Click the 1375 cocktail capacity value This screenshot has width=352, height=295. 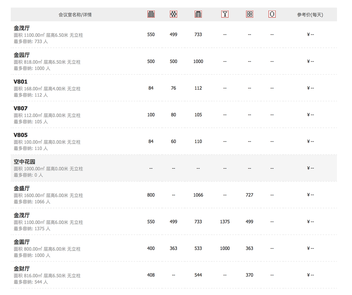point(225,222)
